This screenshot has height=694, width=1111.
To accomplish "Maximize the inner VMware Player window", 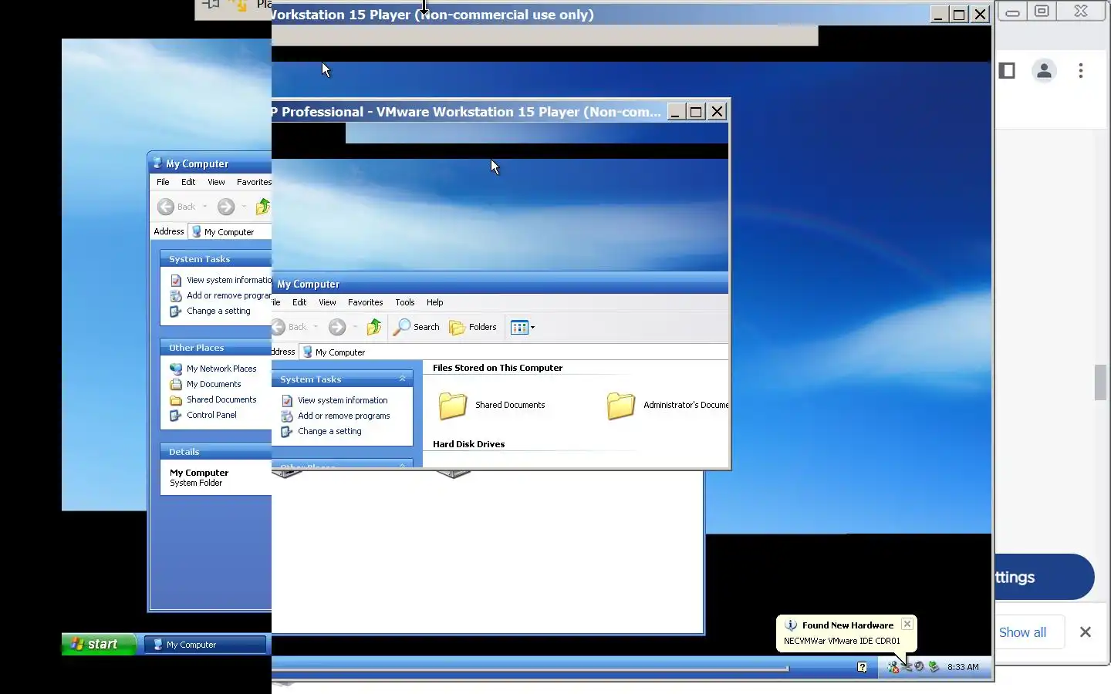I will [x=696, y=112].
